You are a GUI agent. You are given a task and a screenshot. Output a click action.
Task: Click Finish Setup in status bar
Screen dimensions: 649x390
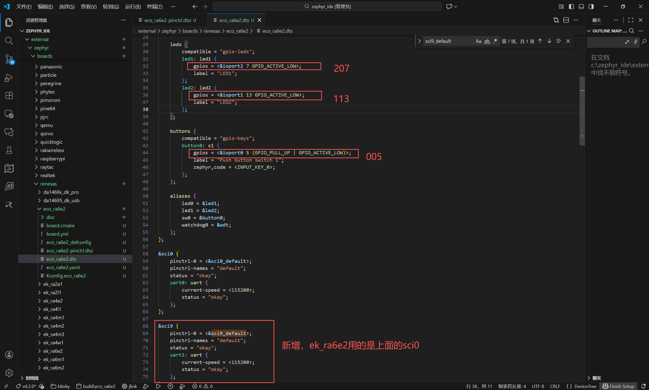(x=618, y=386)
